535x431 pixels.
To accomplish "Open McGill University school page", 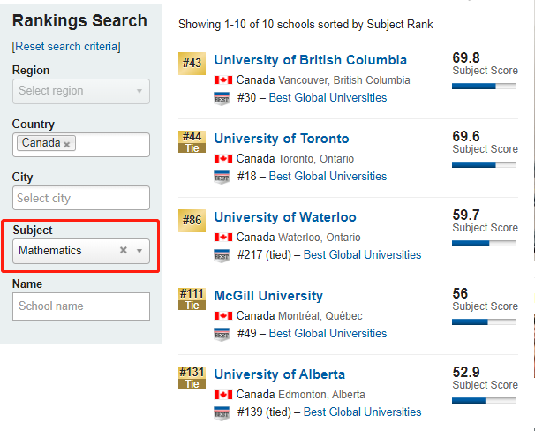I will coord(268,296).
